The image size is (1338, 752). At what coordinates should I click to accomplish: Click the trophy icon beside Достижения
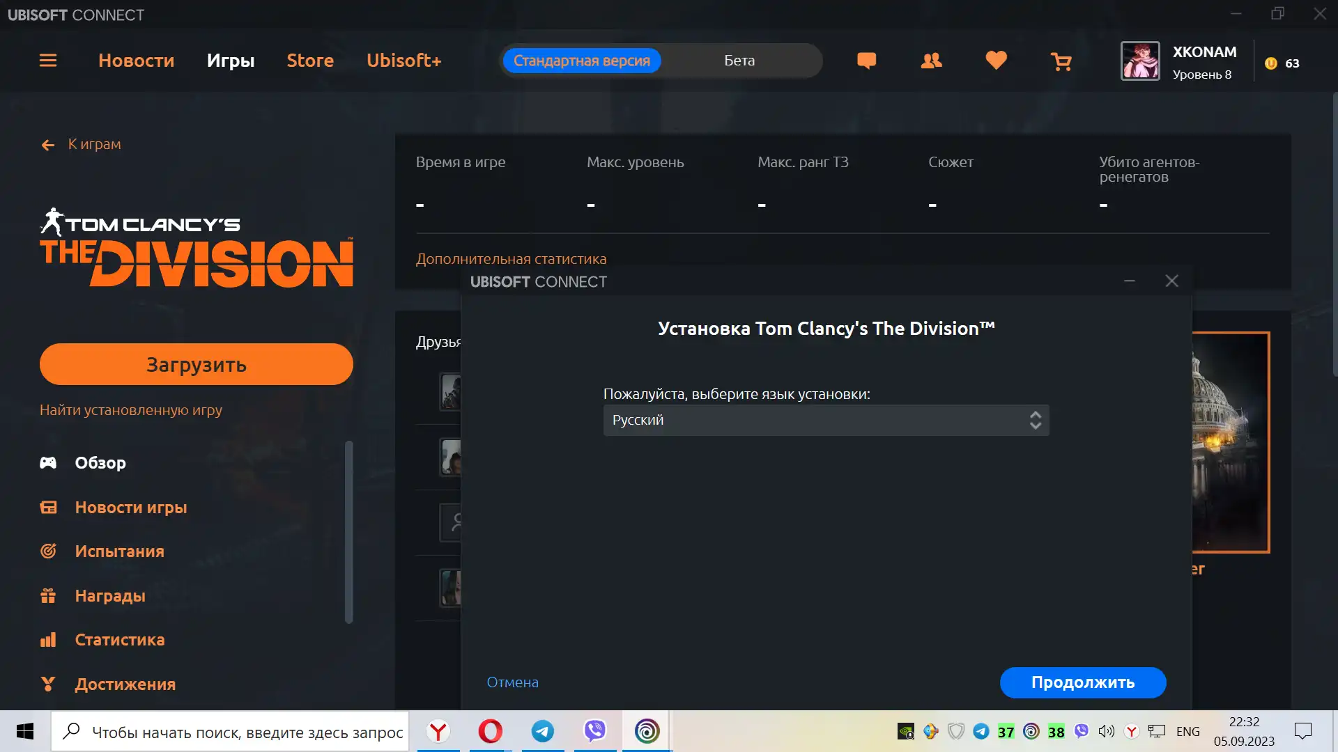point(48,684)
